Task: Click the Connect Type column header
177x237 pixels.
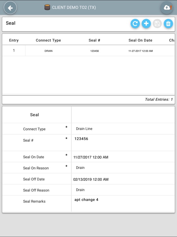Action: (49, 40)
